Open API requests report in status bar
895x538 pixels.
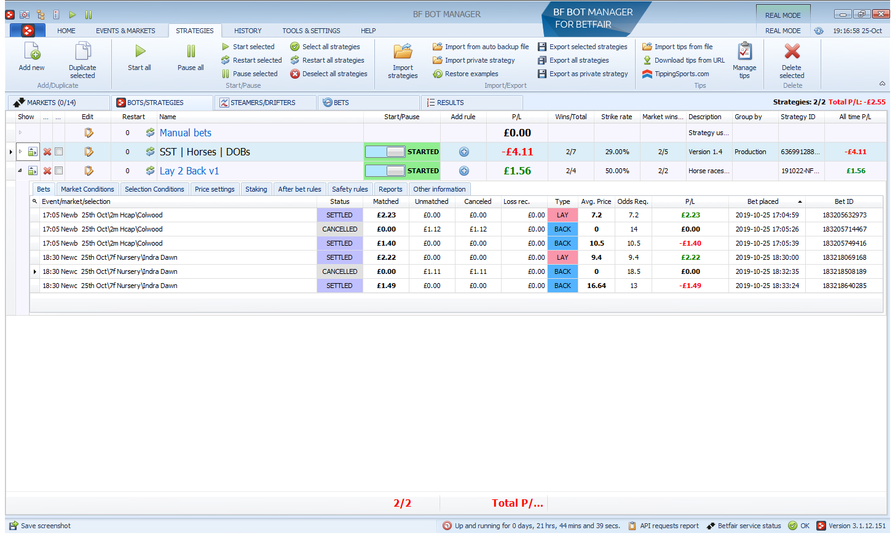(x=663, y=526)
